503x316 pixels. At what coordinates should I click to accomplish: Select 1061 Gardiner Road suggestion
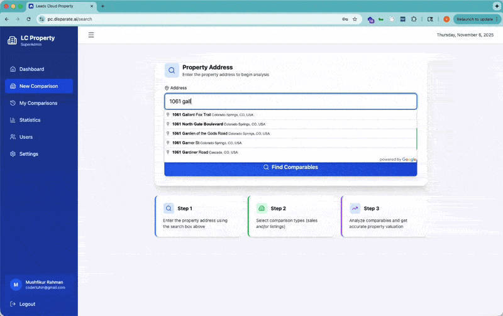[290, 152]
